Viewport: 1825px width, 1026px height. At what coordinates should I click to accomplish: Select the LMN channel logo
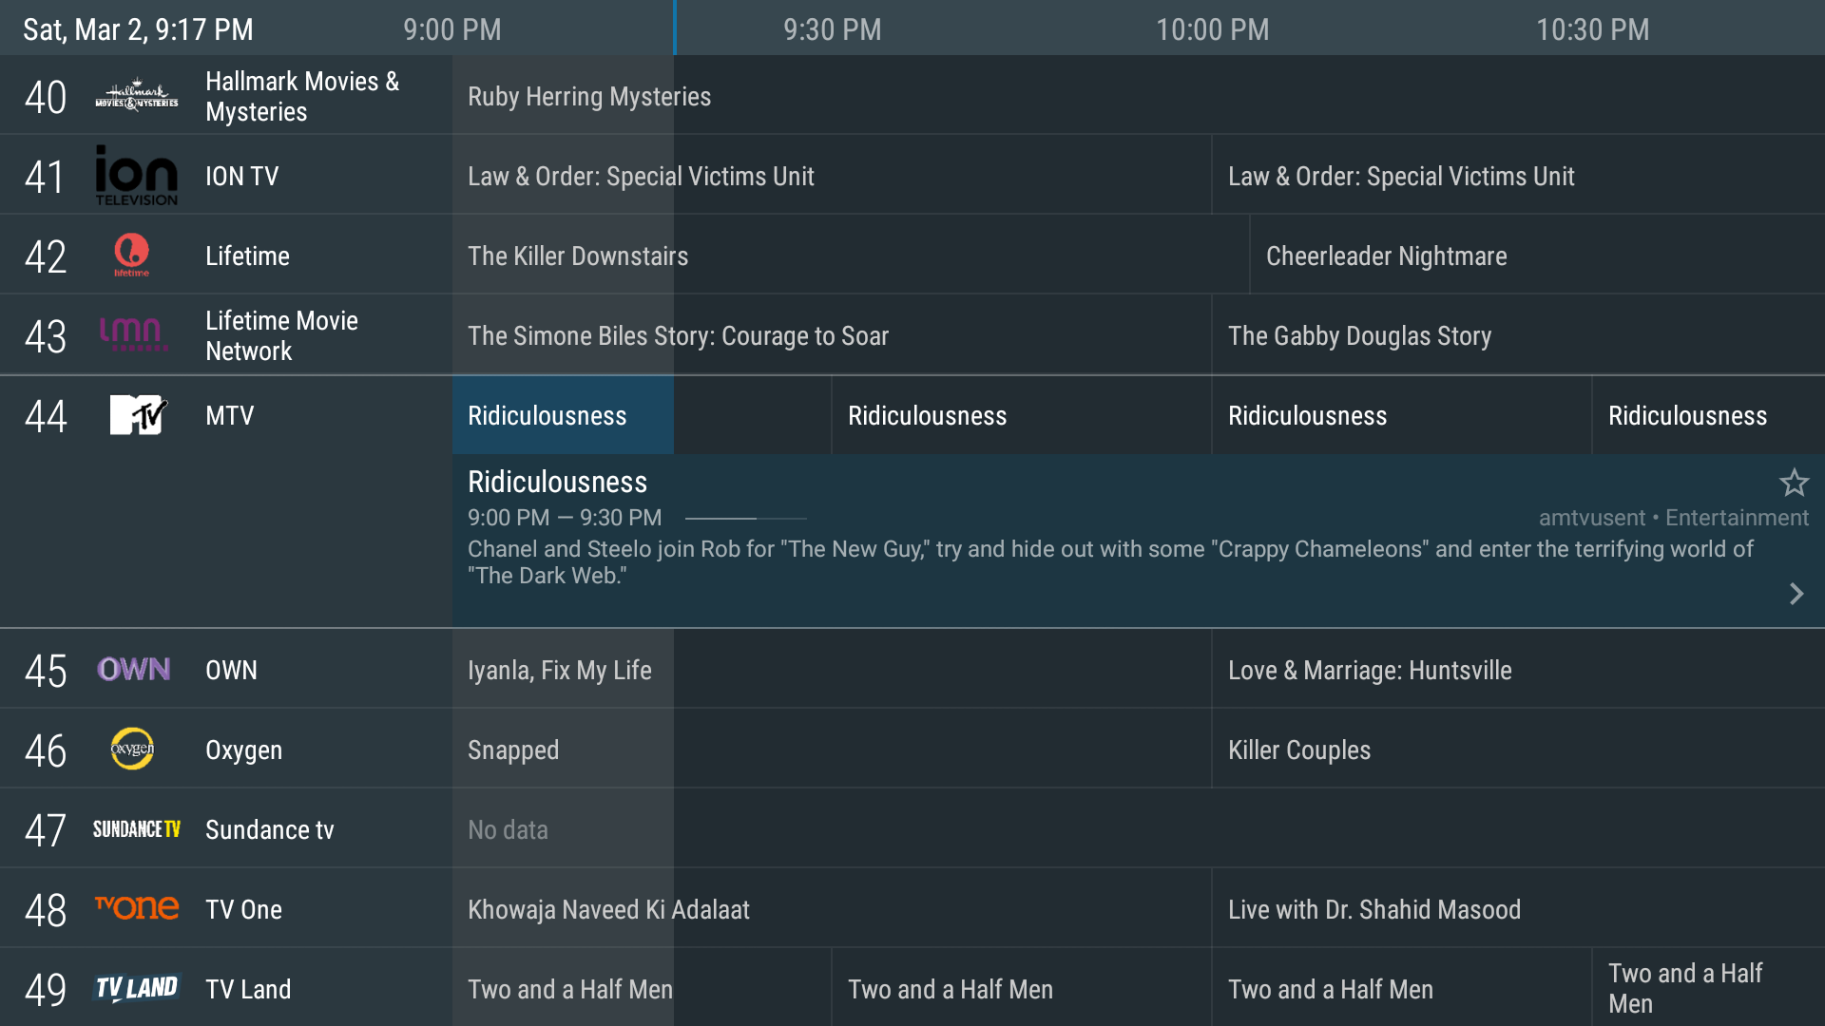134,334
